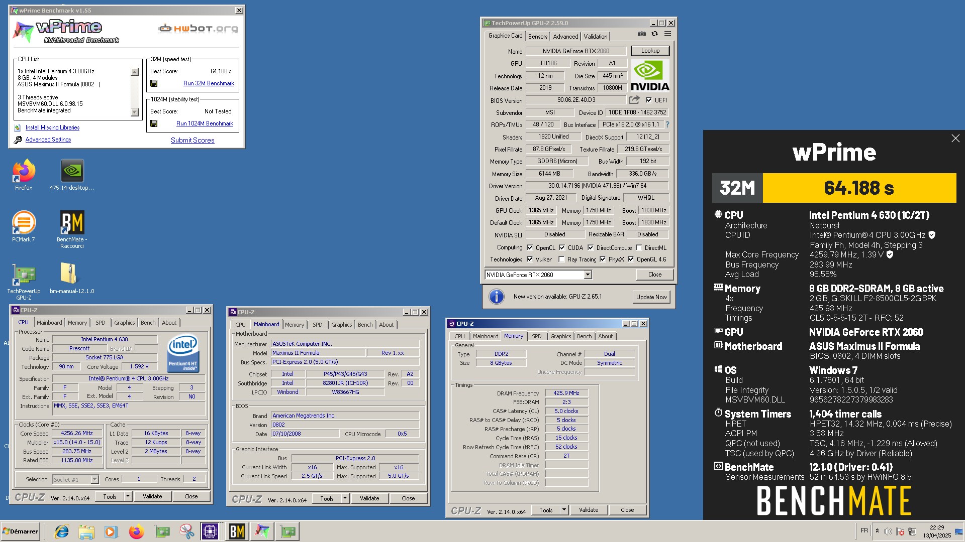This screenshot has height=542, width=965.
Task: Click the GPU-Z refresh icon
Action: point(654,34)
